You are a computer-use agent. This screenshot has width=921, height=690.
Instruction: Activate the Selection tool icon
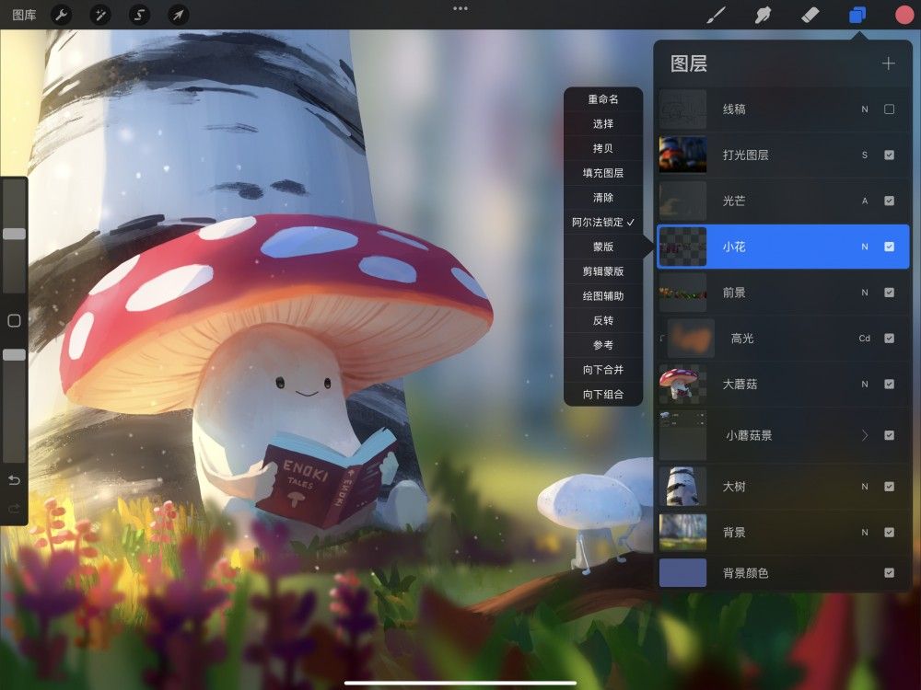click(x=139, y=14)
